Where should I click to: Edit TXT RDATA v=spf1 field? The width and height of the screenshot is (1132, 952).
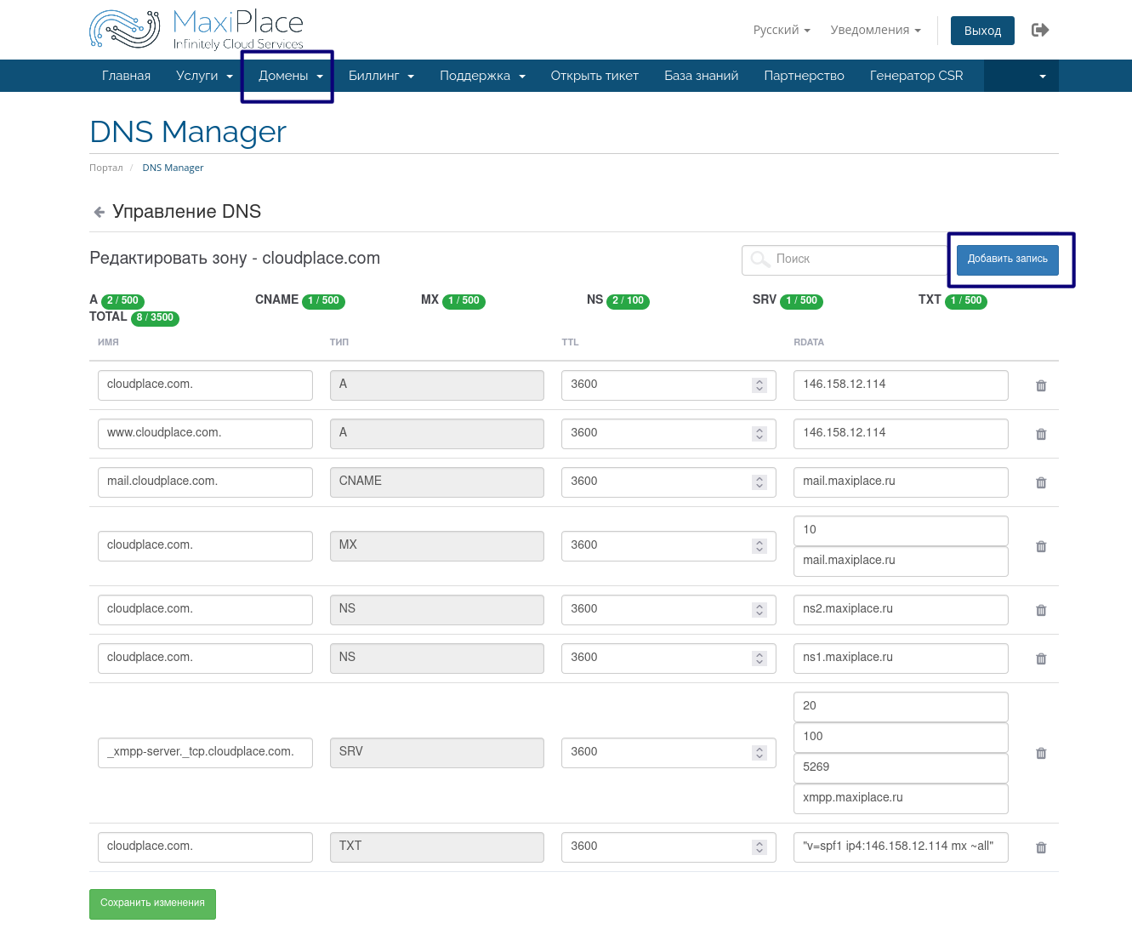[901, 847]
